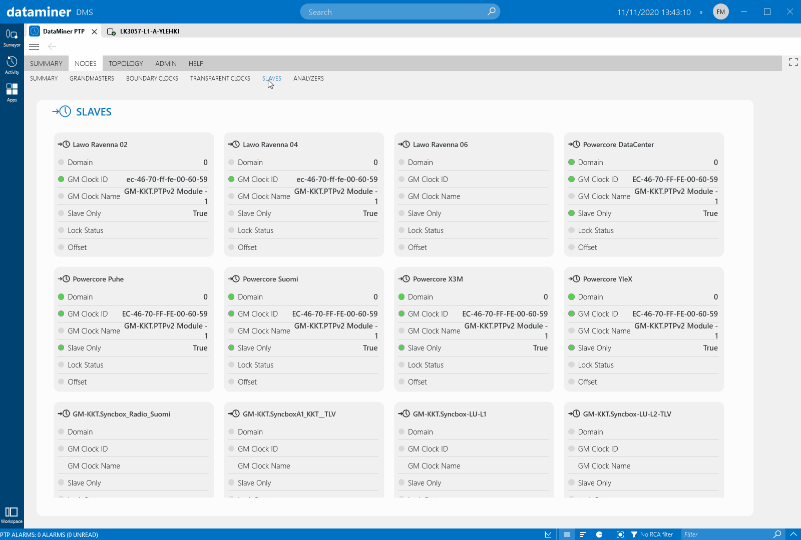Open the TRANSPARENT CLOCKS sub-tab
The width and height of the screenshot is (801, 540).
coord(220,78)
